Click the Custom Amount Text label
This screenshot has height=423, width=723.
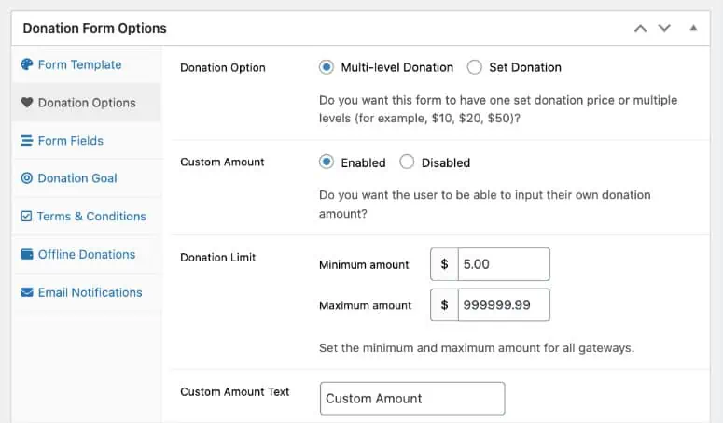tap(235, 391)
